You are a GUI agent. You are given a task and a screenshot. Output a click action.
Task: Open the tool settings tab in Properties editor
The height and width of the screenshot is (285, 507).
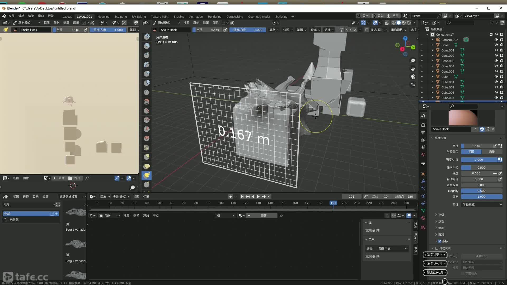[423, 116]
